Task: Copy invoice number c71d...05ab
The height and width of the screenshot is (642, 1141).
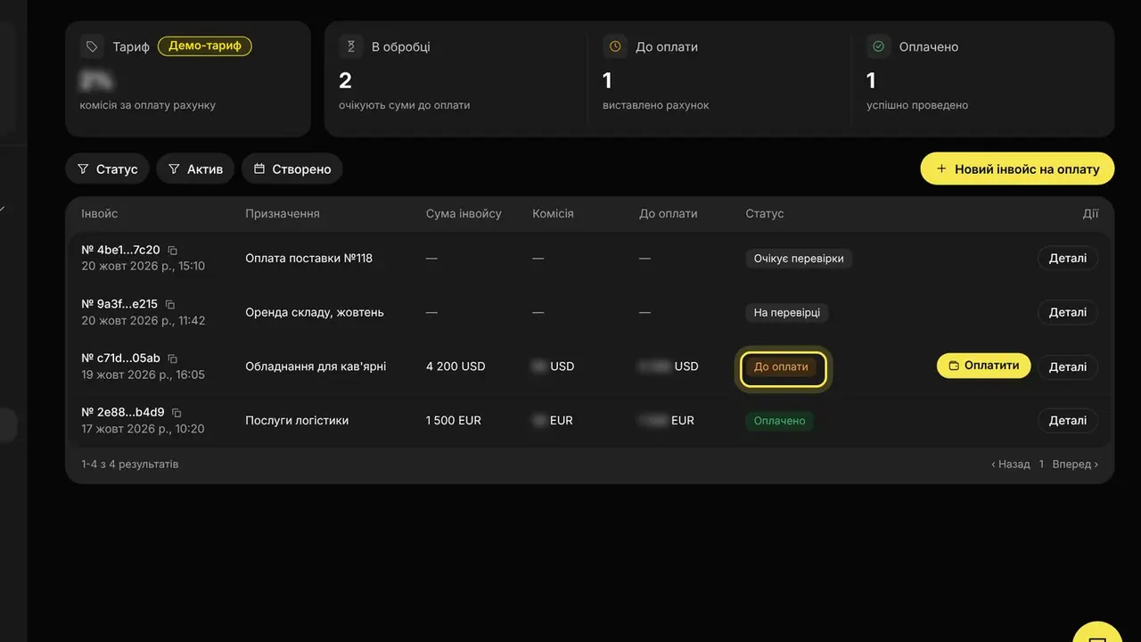Action: click(173, 358)
